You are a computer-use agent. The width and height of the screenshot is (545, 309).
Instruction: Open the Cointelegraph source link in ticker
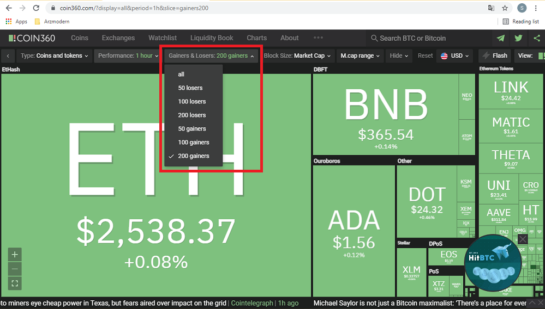click(x=252, y=303)
